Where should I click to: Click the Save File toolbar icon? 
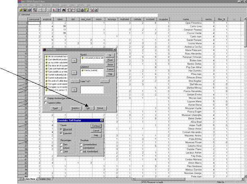(x=25, y=10)
